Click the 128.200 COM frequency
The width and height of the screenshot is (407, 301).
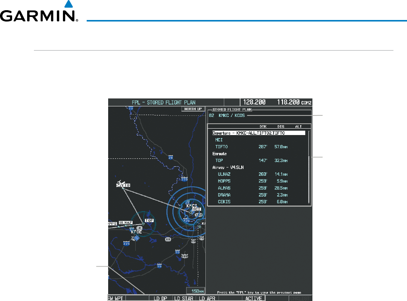pos(254,102)
